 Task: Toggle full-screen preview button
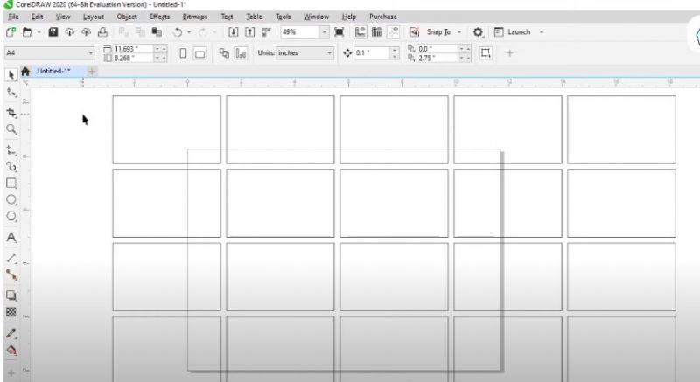[x=338, y=32]
